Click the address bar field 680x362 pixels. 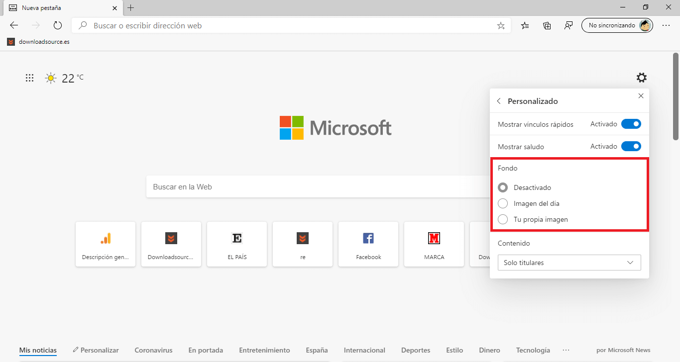tap(291, 25)
